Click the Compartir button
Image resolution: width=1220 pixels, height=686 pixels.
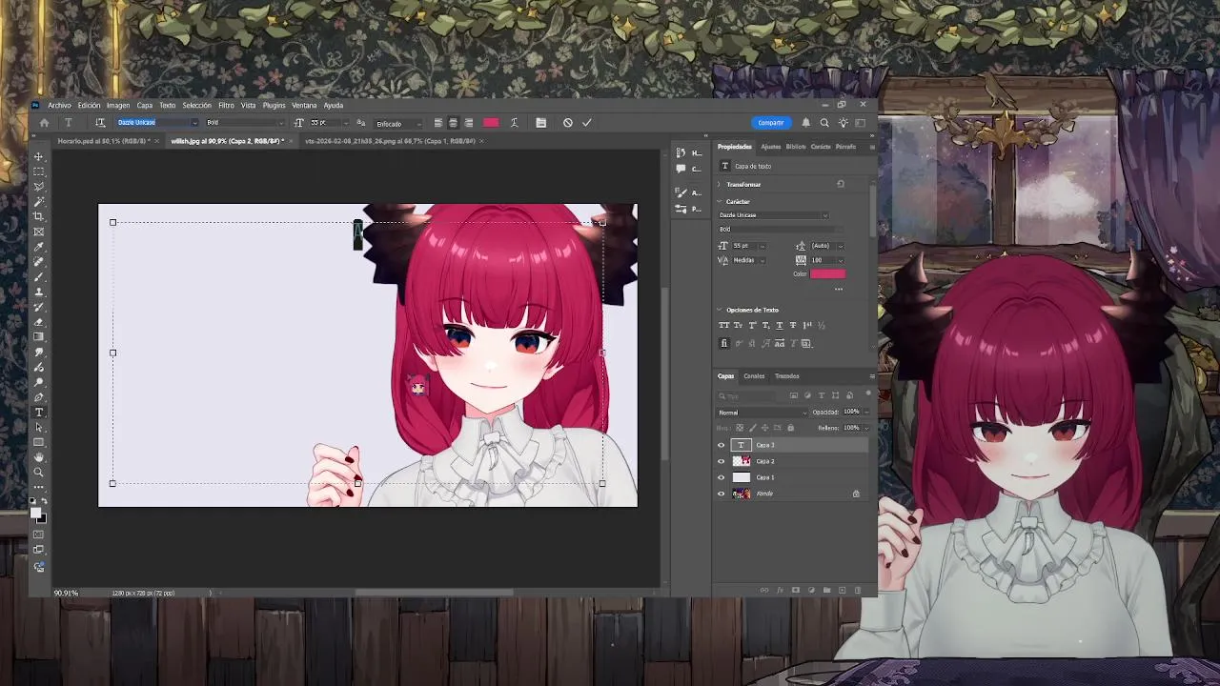pos(771,122)
